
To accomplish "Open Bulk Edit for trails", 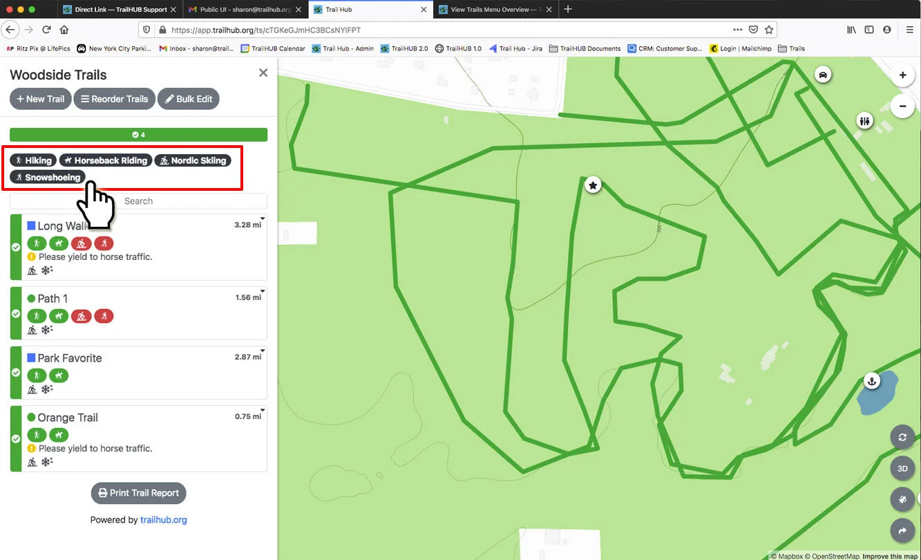I will tap(189, 99).
